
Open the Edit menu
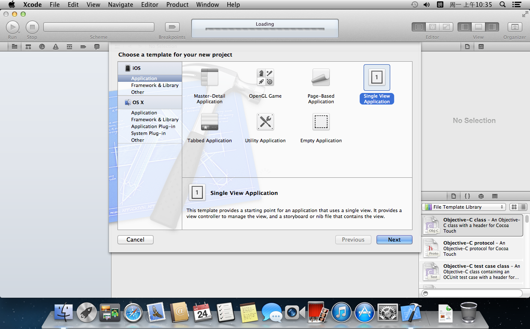pyautogui.click(x=73, y=4)
